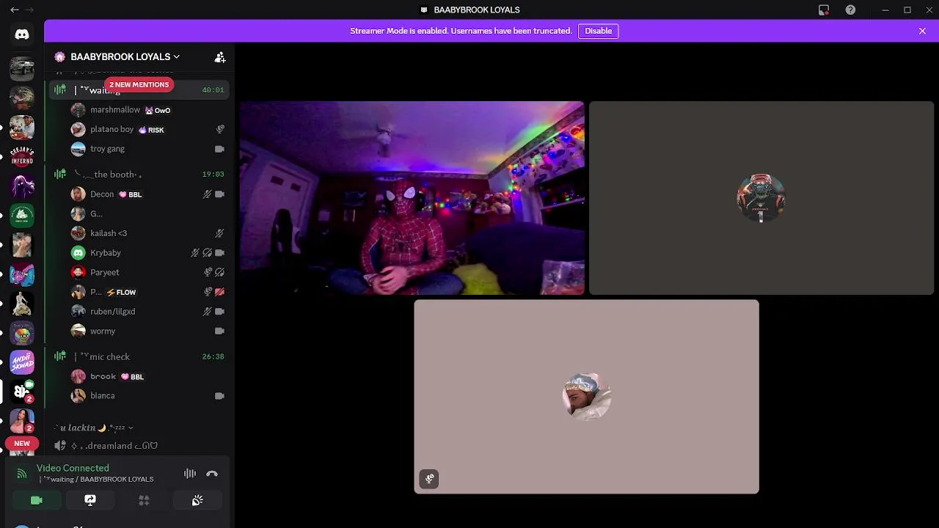Image resolution: width=939 pixels, height=528 pixels.
Task: Open Discord home direct messages icon
Action: pyautogui.click(x=22, y=34)
